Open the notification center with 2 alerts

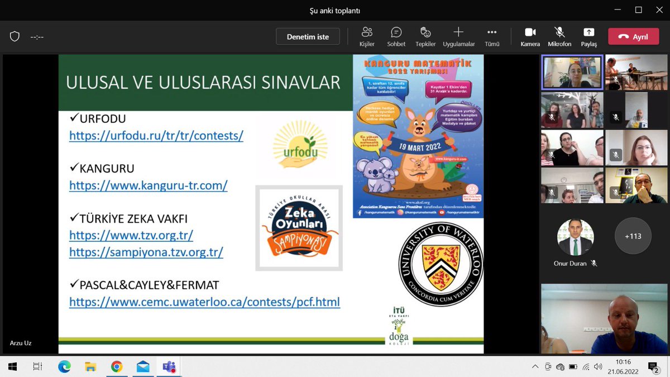653,366
